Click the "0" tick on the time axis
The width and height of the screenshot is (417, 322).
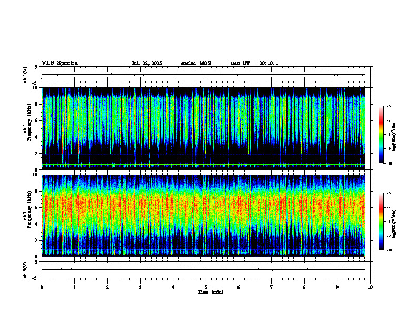click(x=42, y=287)
